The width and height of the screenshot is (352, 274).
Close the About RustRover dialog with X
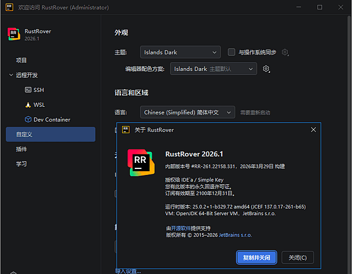313,130
